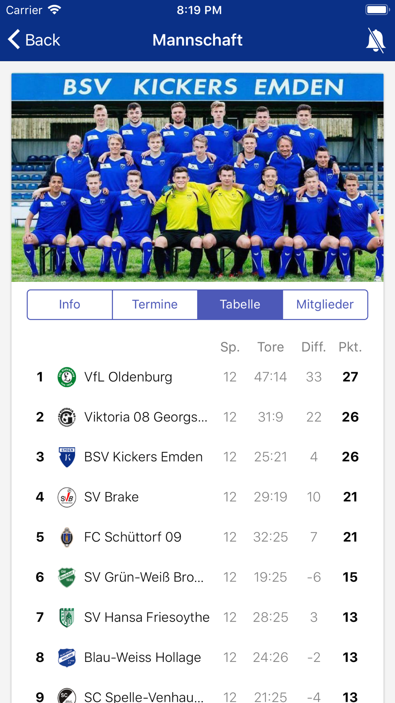Screen dimensions: 395x703
Task: Tap the SV Hansa Friesoythe crest
Action: click(x=67, y=617)
